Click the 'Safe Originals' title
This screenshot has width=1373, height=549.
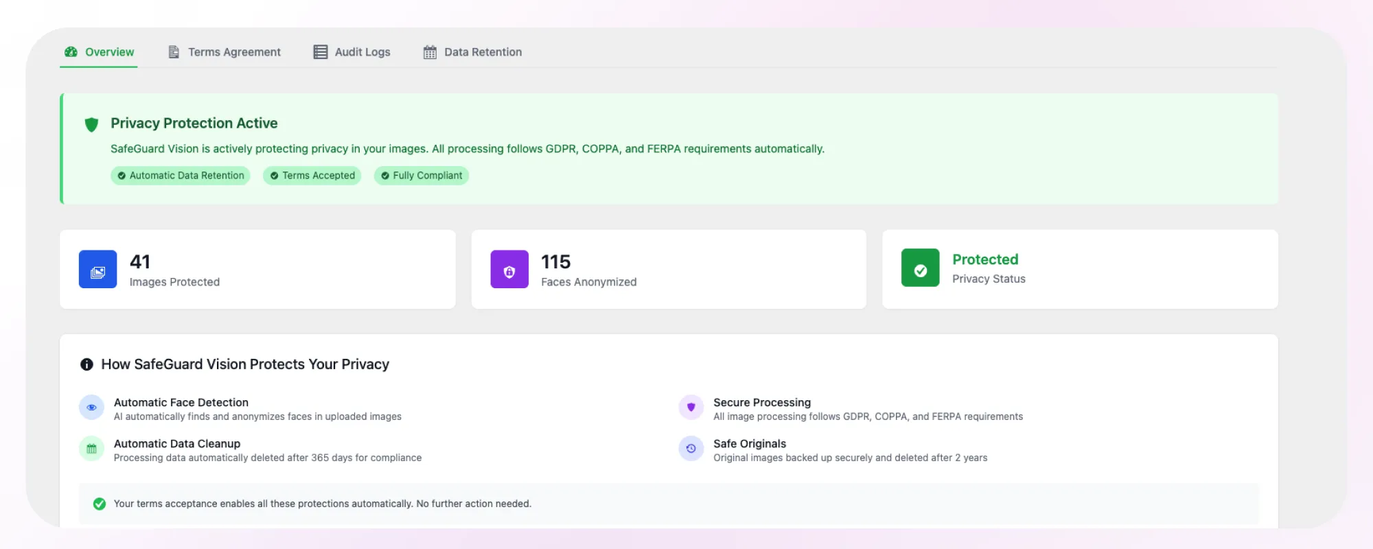pos(750,443)
